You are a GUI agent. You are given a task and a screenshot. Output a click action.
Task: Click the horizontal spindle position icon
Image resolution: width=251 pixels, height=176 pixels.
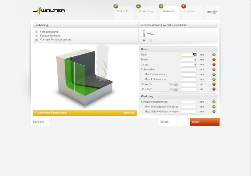coord(150,34)
